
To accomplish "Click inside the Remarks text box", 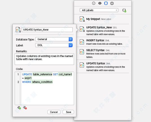I will pos(44,59).
